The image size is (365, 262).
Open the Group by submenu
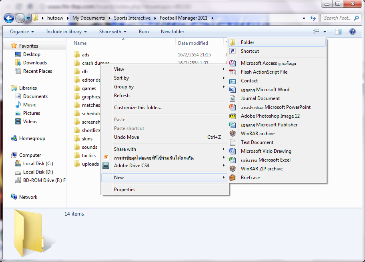tap(164, 87)
